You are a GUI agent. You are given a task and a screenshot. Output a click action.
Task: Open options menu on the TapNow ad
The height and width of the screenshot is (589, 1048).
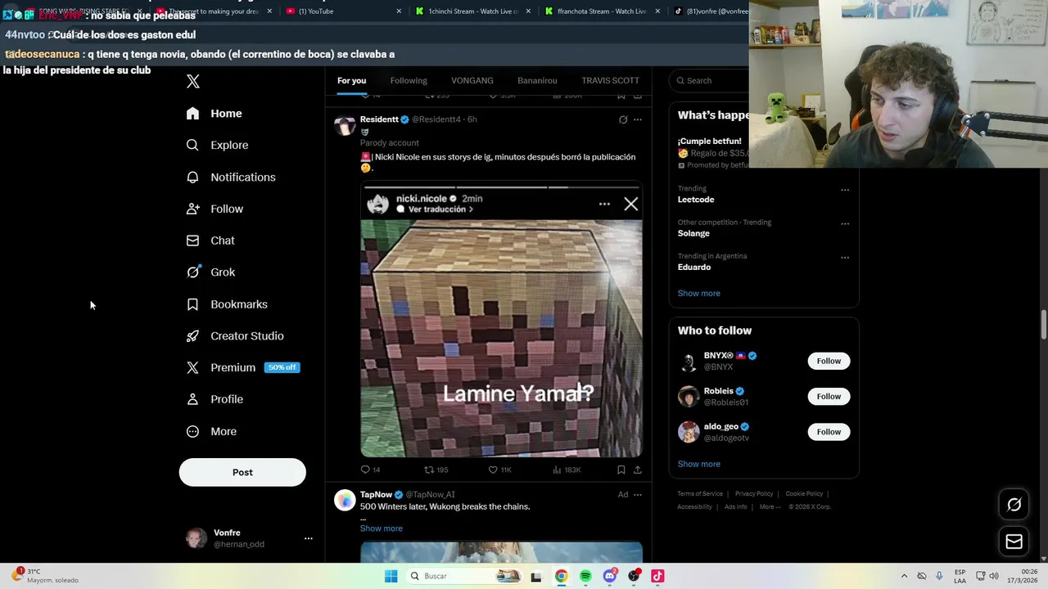click(x=638, y=495)
